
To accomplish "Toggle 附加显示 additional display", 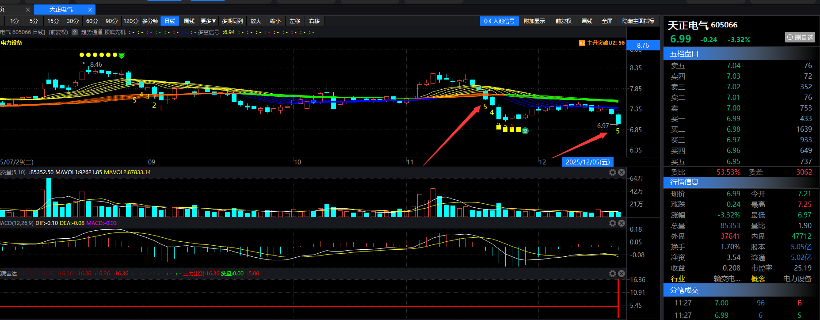I will [x=534, y=21].
